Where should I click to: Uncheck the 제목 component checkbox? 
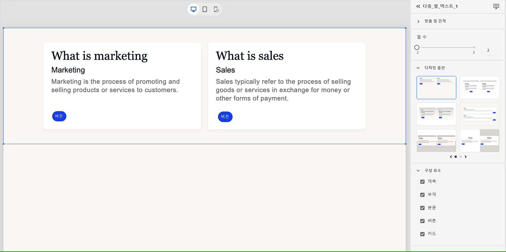coord(422,182)
